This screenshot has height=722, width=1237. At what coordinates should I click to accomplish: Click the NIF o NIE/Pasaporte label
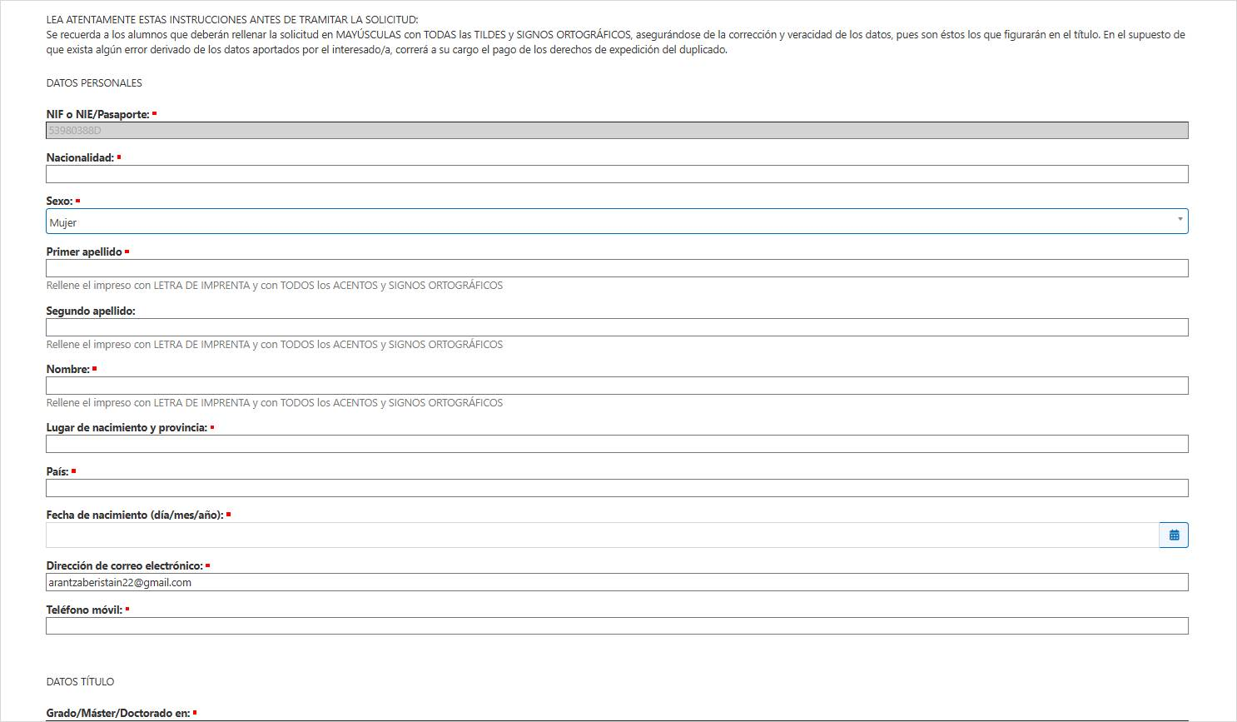pyautogui.click(x=97, y=115)
